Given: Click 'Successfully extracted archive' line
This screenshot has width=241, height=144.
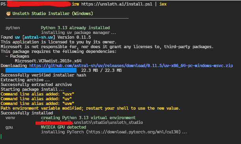Looking at the screenshot, I should (36, 85).
